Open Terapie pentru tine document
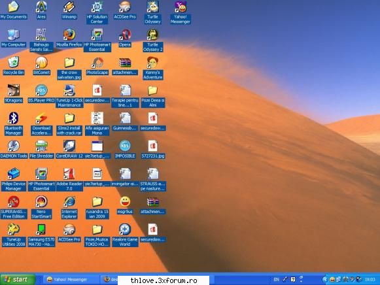Viewport: 380px width, 285px height. 125,96
